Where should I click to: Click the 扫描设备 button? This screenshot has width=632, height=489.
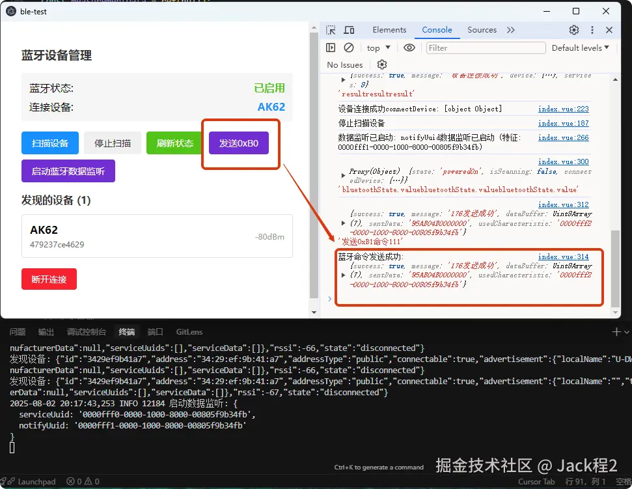pyautogui.click(x=50, y=143)
